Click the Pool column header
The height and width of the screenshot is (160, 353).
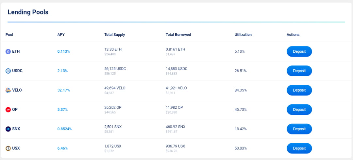[x=9, y=35]
